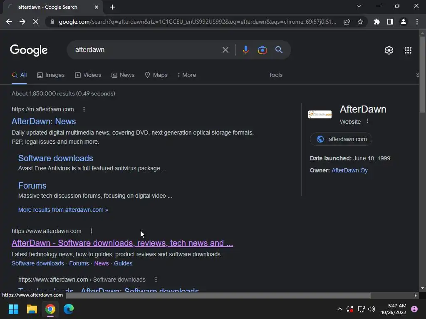Image resolution: width=426 pixels, height=319 pixels.
Task: Share this page from address bar
Action: point(347,22)
